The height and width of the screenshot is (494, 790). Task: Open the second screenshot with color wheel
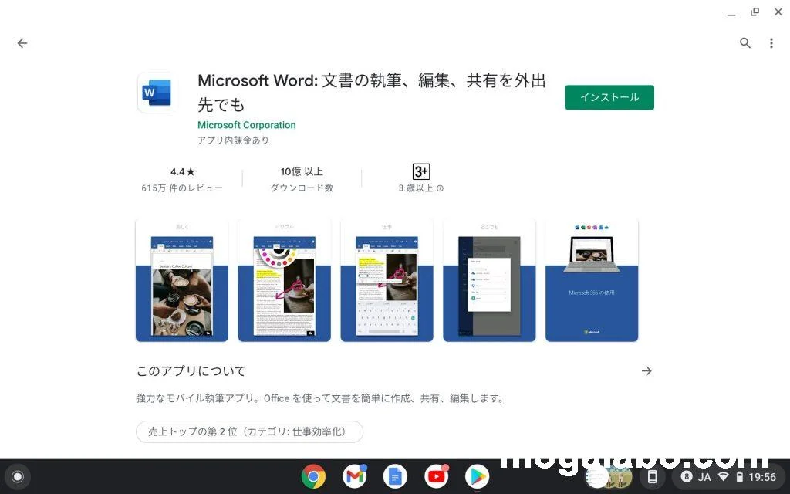click(284, 280)
